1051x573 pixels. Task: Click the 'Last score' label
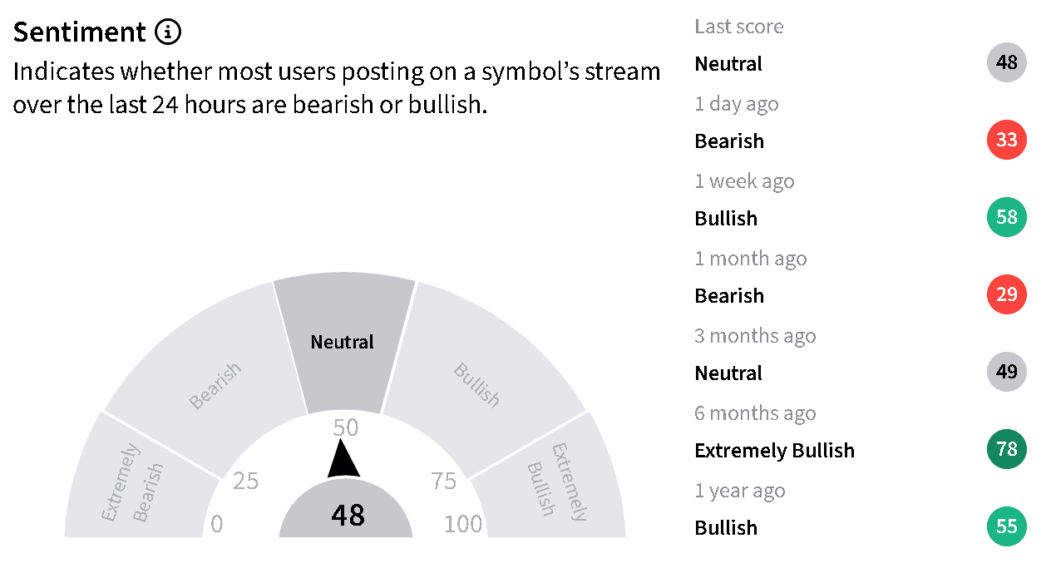coord(739,27)
